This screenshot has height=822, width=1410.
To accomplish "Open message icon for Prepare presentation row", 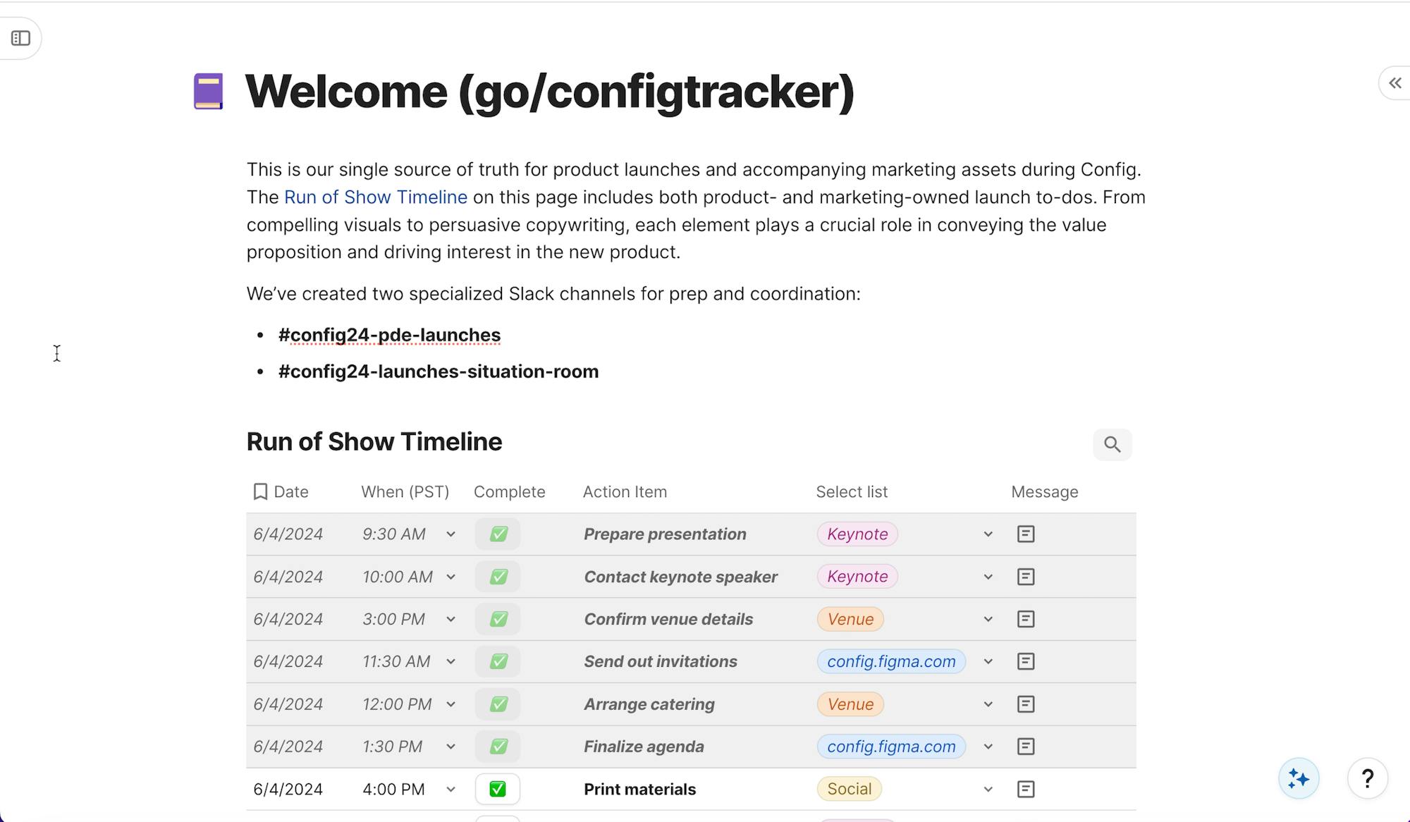I will tap(1026, 534).
